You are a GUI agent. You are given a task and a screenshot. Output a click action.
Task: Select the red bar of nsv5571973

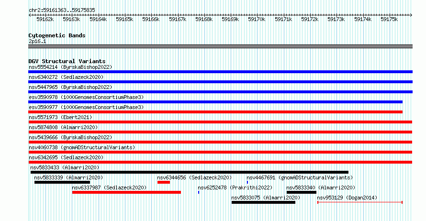click(x=220, y=122)
